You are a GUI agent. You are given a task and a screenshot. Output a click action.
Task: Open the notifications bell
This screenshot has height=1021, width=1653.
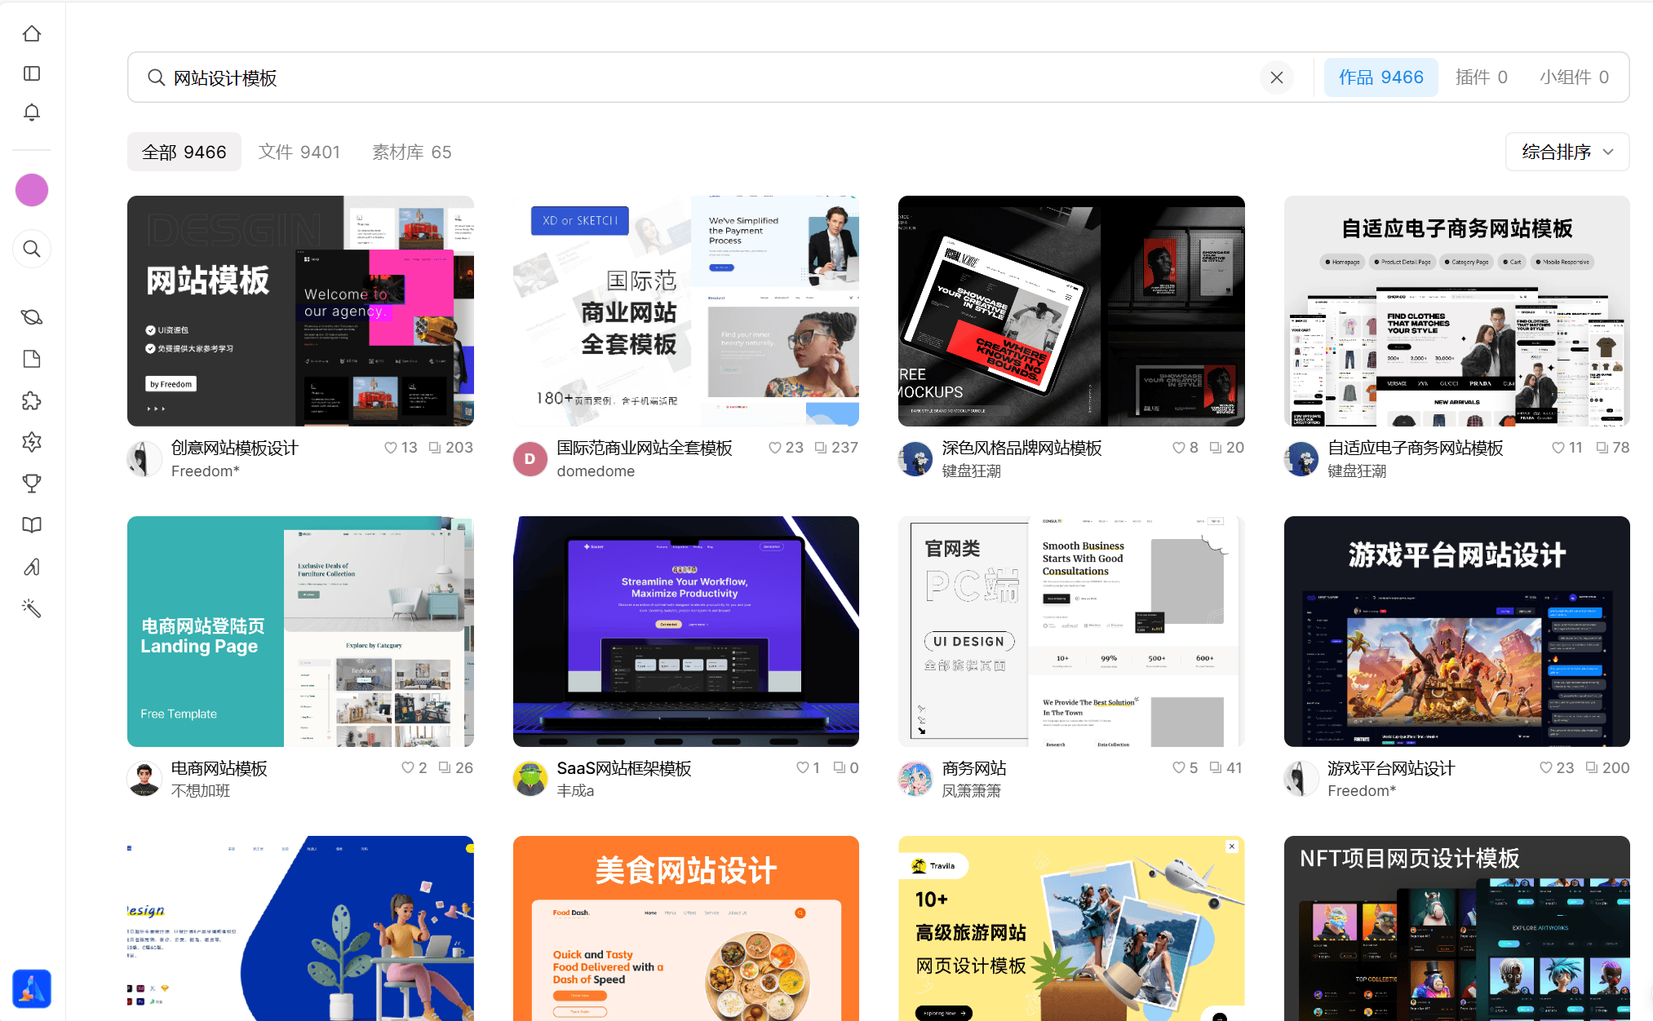32,113
